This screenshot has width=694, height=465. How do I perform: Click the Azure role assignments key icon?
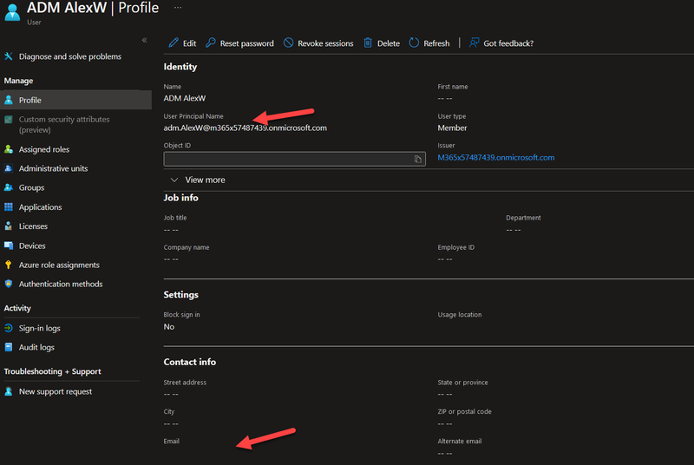coord(9,265)
